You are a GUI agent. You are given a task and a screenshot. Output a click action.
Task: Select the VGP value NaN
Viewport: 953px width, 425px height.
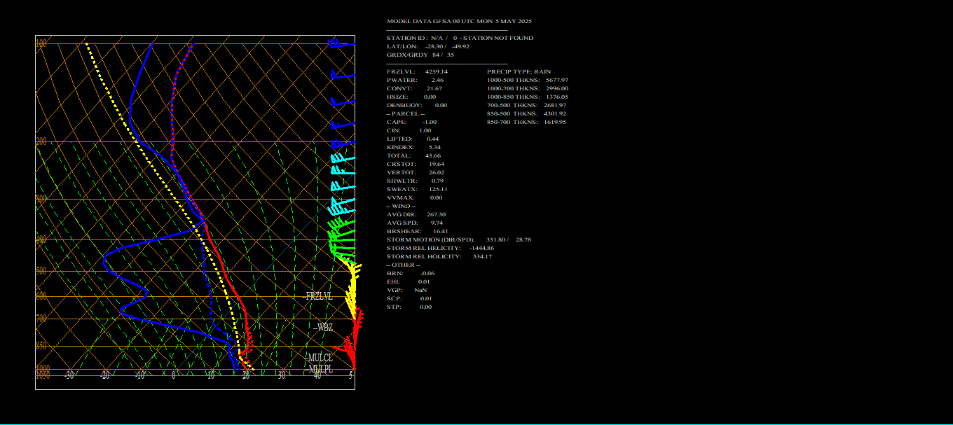click(420, 290)
